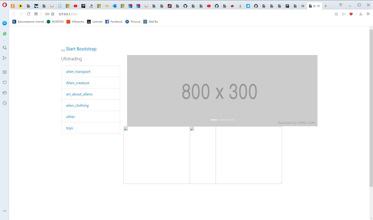The width and height of the screenshot is (373, 220).
Task: Open WhatsApp in the sidebar
Action: pos(5,34)
